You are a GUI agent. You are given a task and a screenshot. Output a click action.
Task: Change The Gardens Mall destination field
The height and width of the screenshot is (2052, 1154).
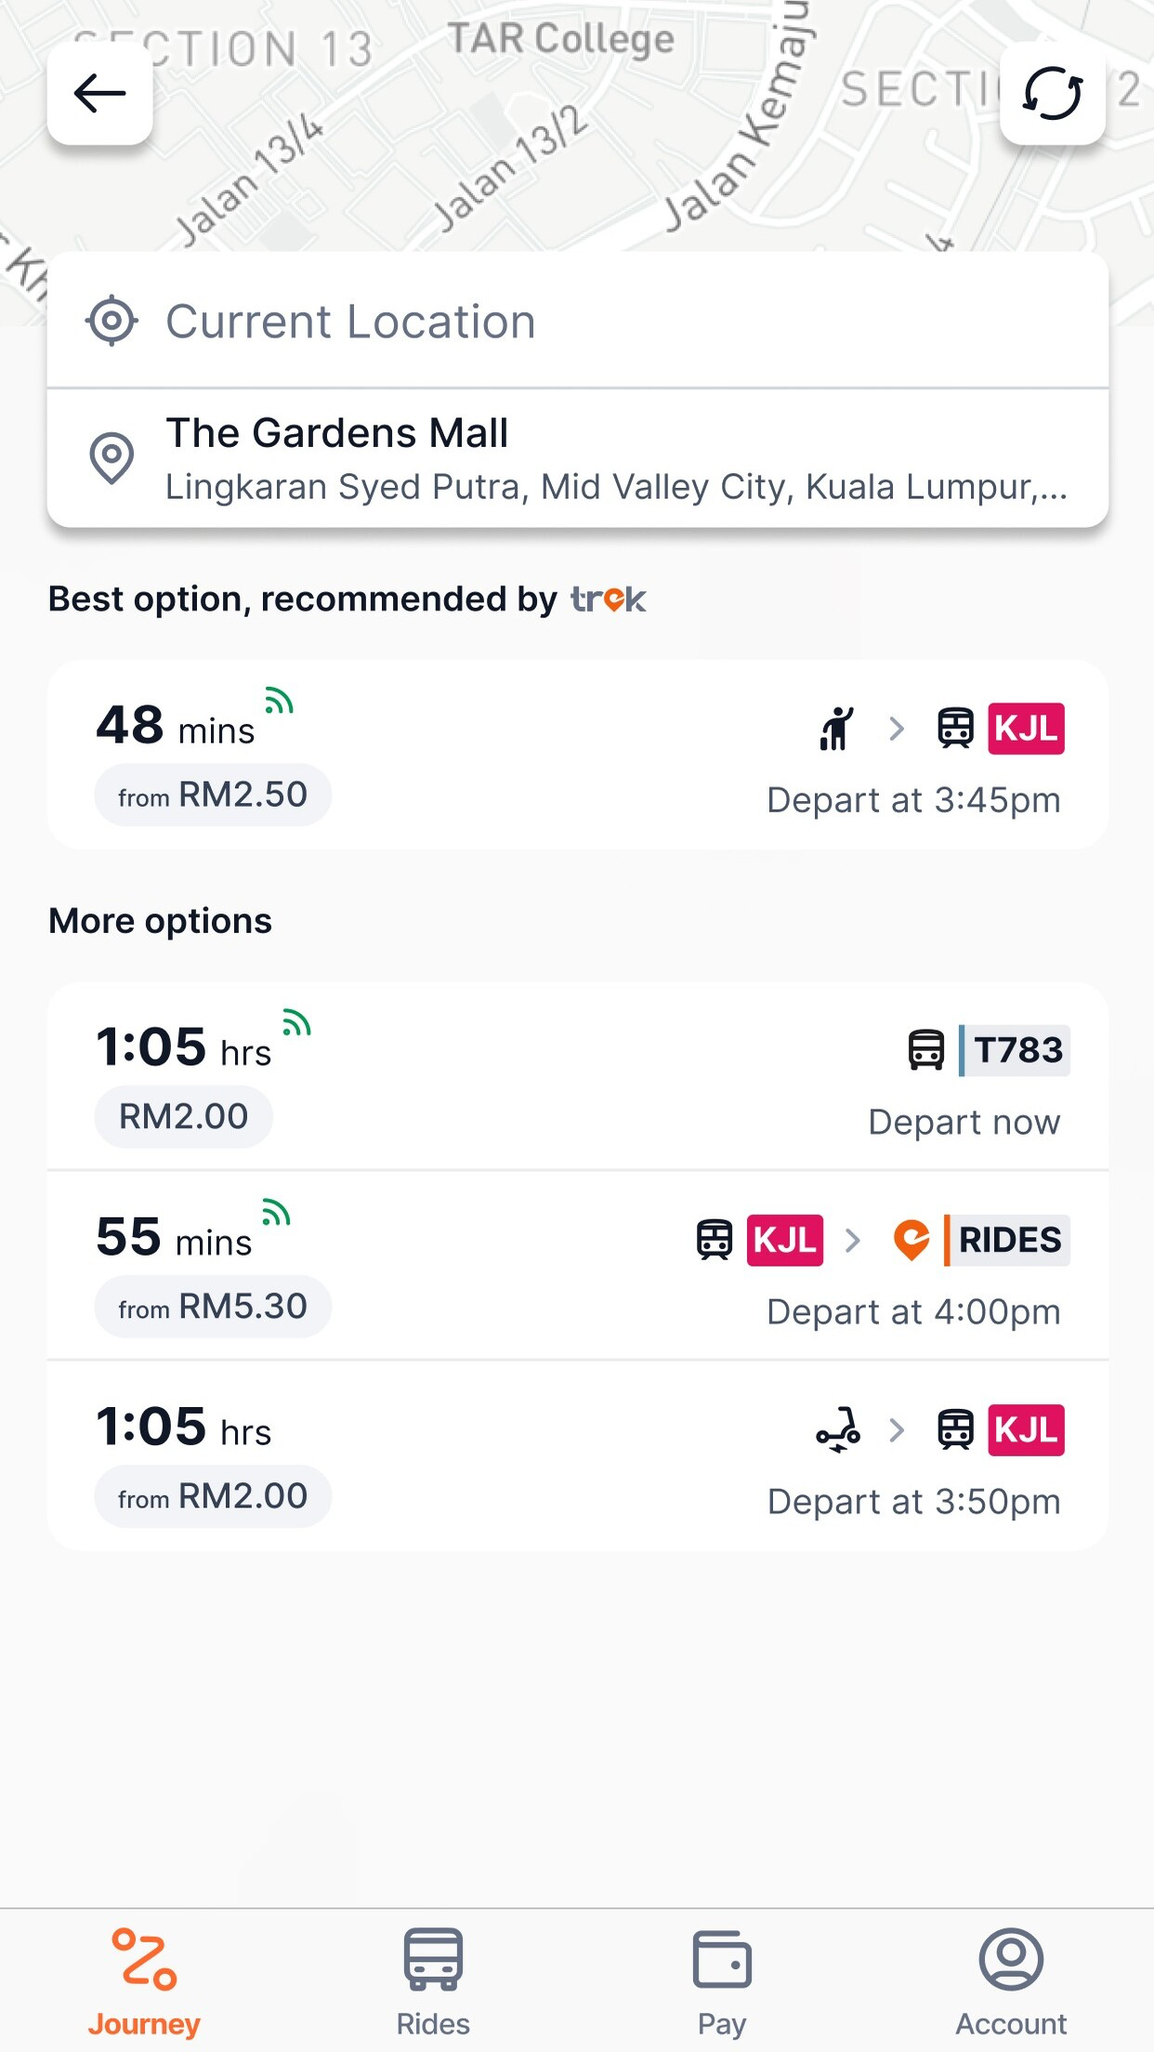(578, 458)
